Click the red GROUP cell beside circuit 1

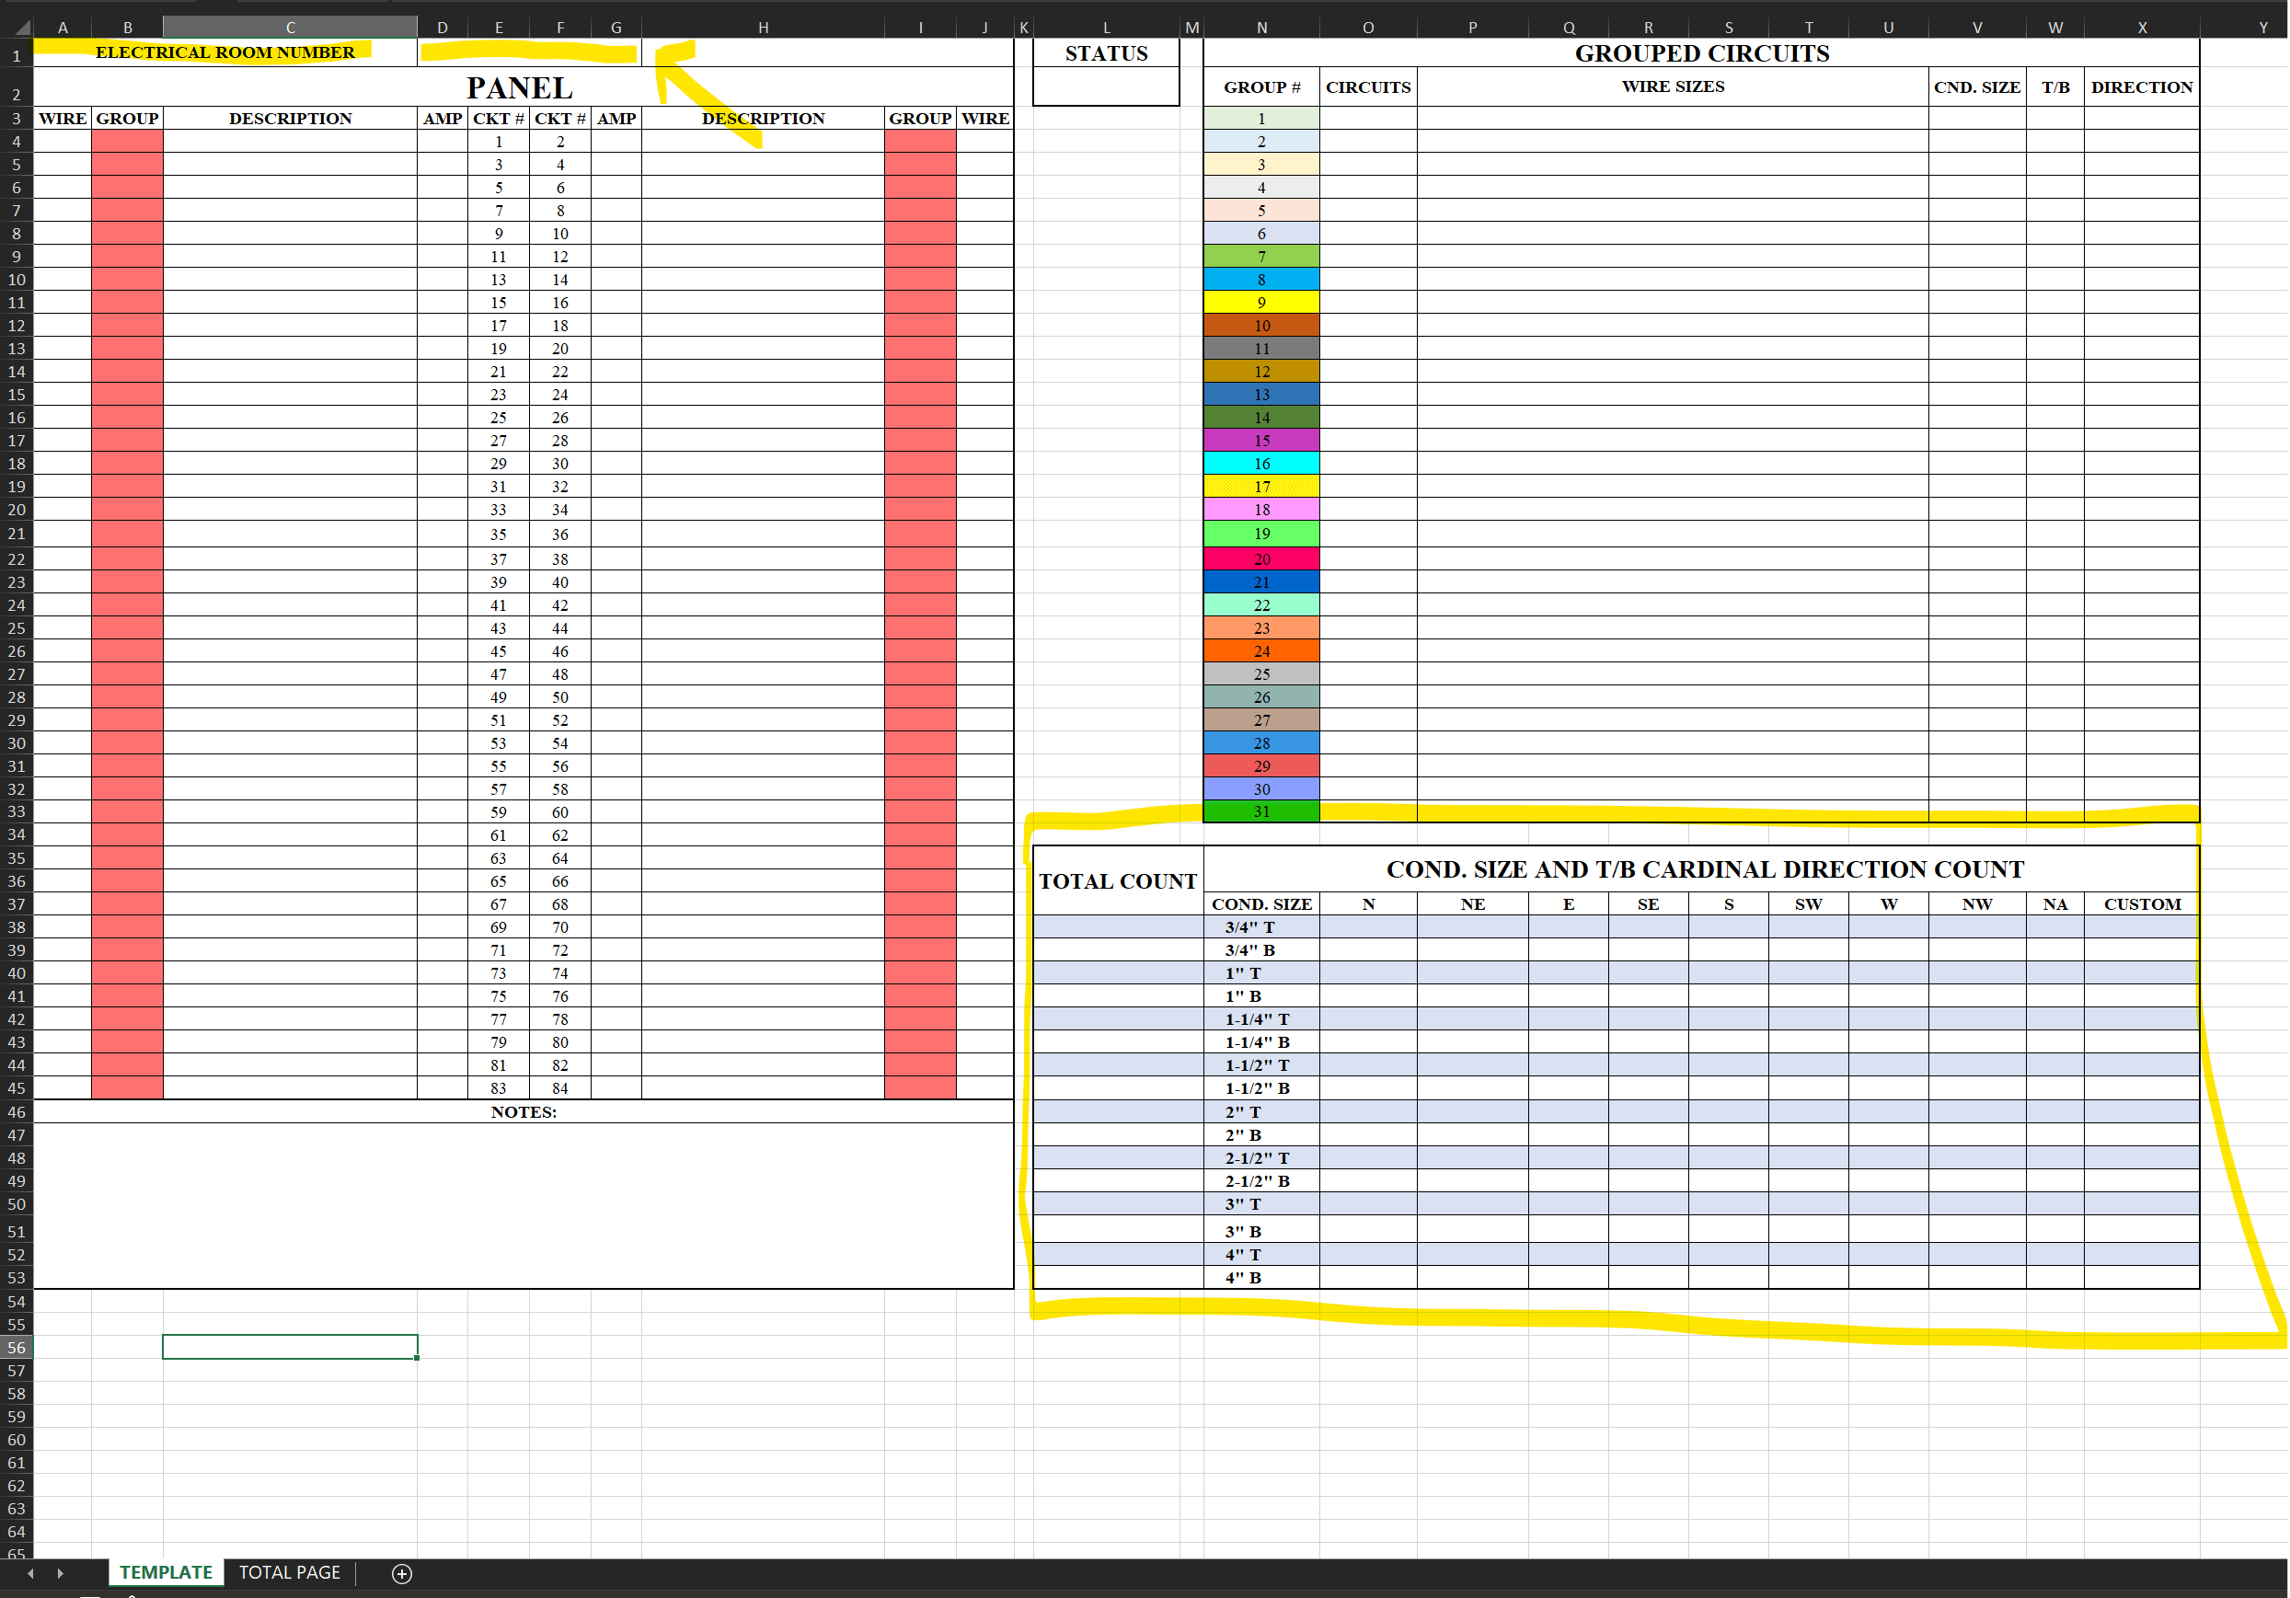[x=127, y=142]
